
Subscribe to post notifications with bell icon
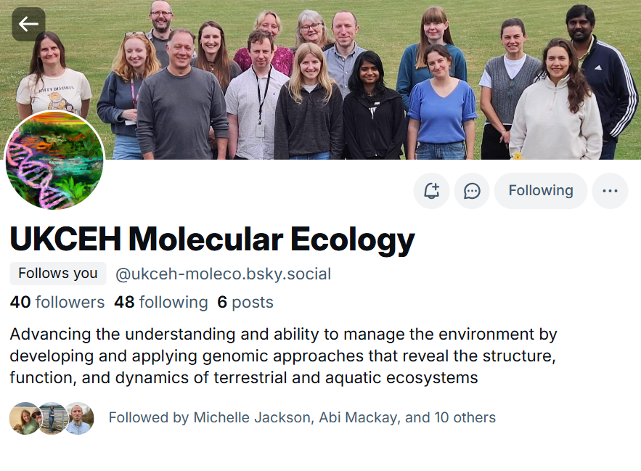point(431,191)
